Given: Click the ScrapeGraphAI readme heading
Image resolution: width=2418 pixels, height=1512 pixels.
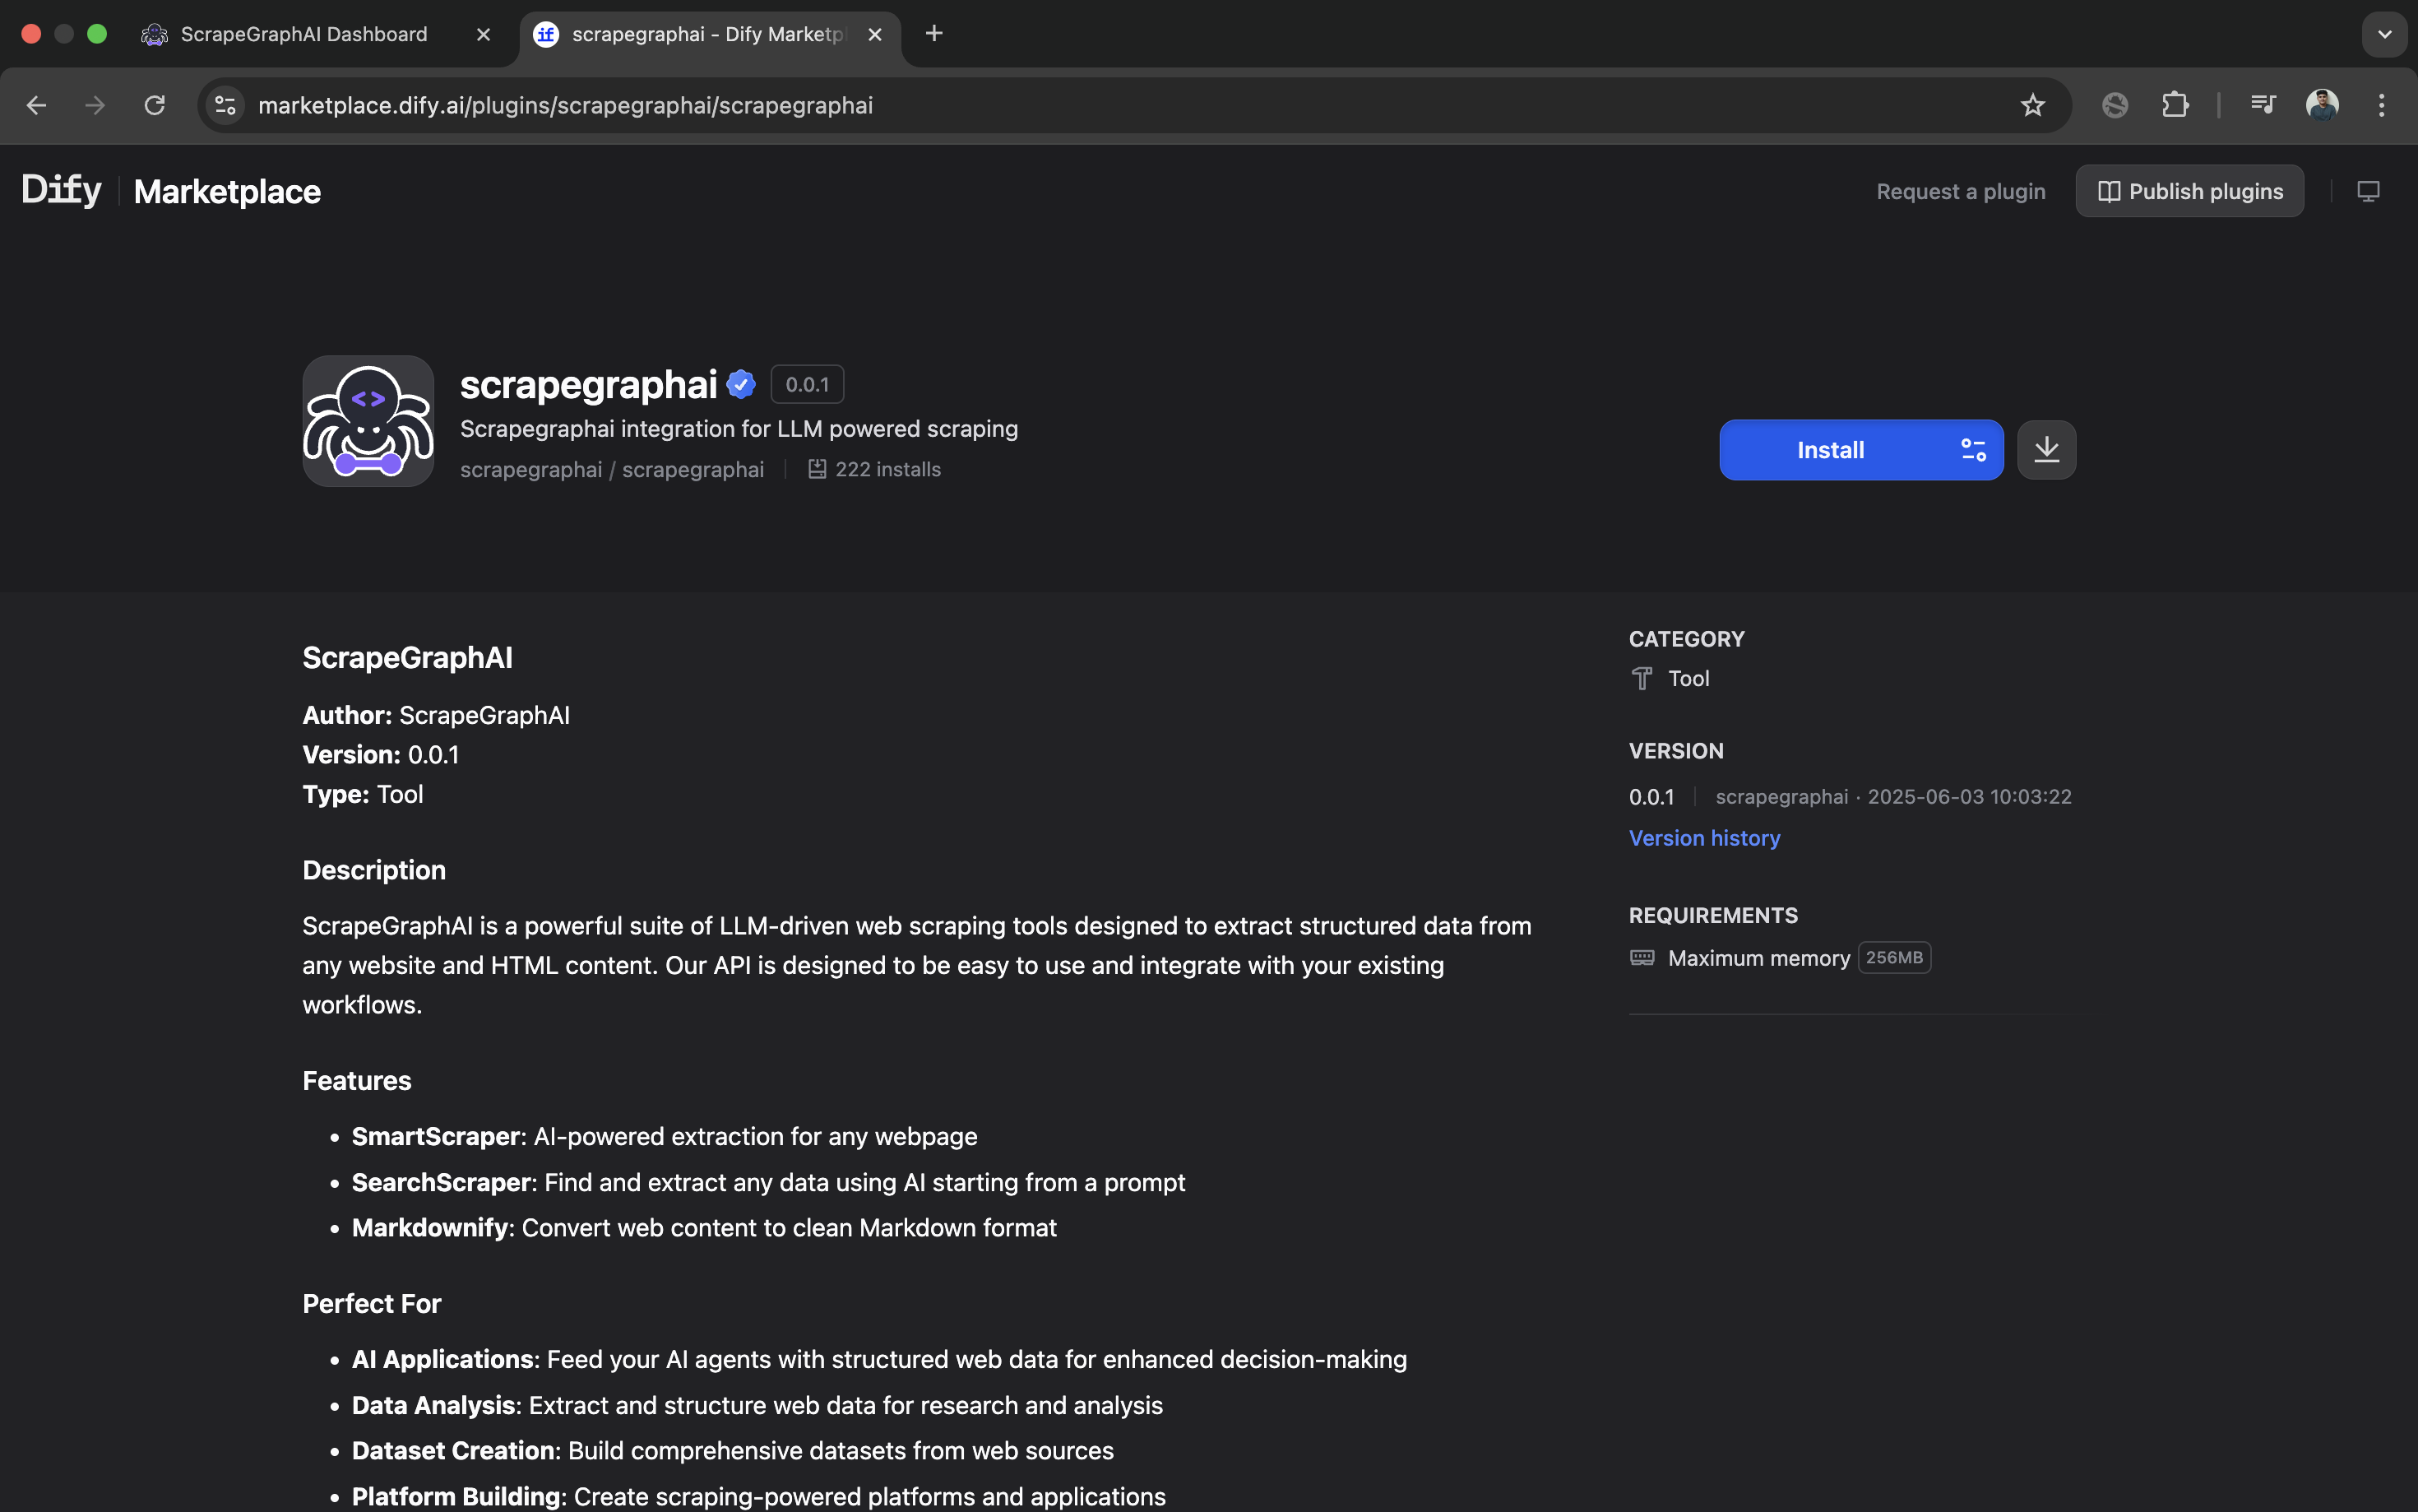Looking at the screenshot, I should (407, 657).
